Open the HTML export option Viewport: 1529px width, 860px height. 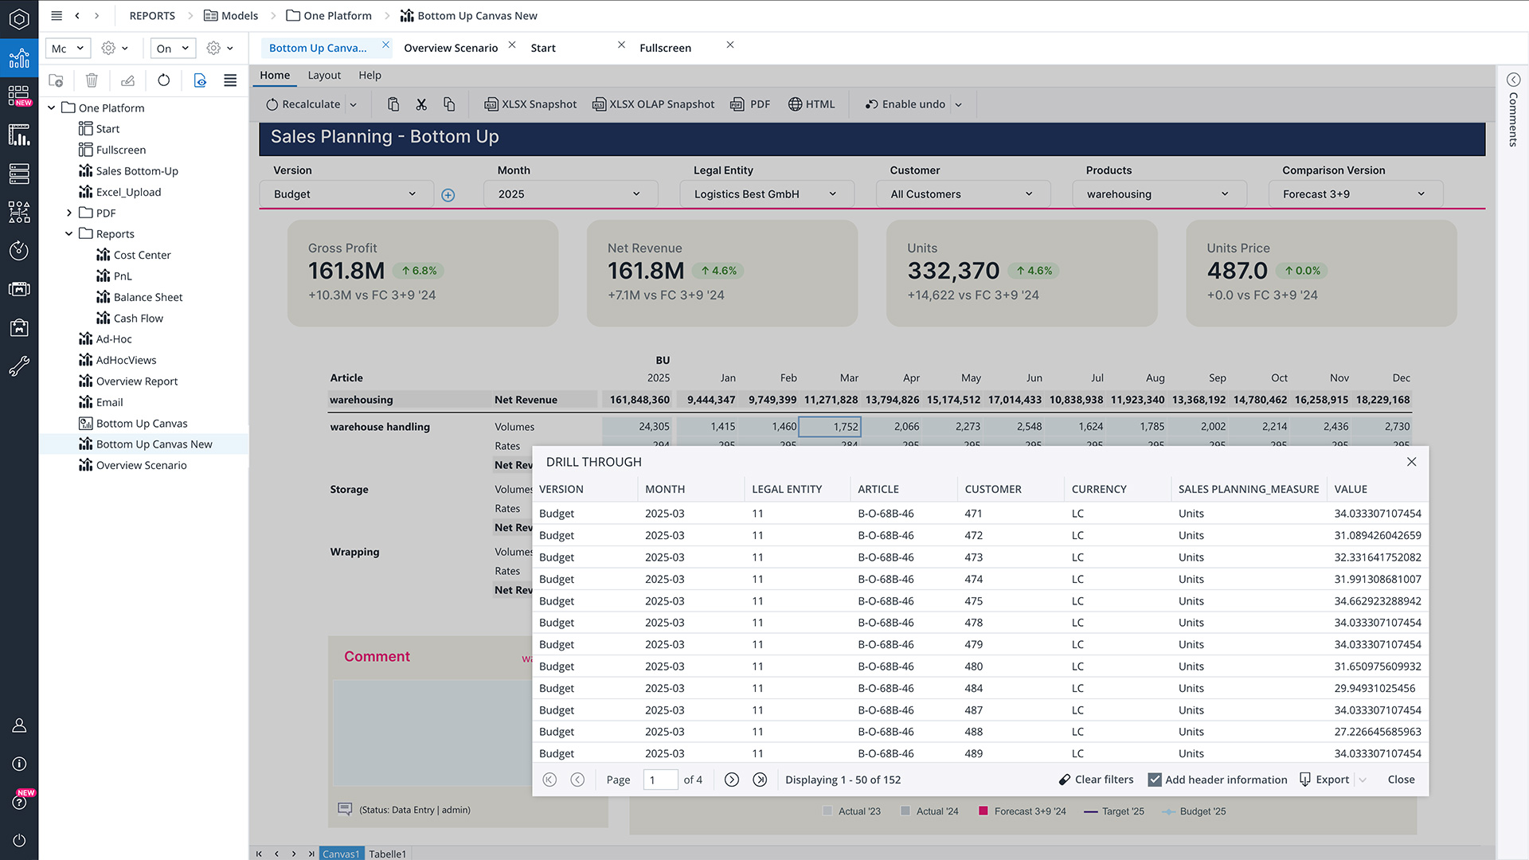tap(811, 104)
